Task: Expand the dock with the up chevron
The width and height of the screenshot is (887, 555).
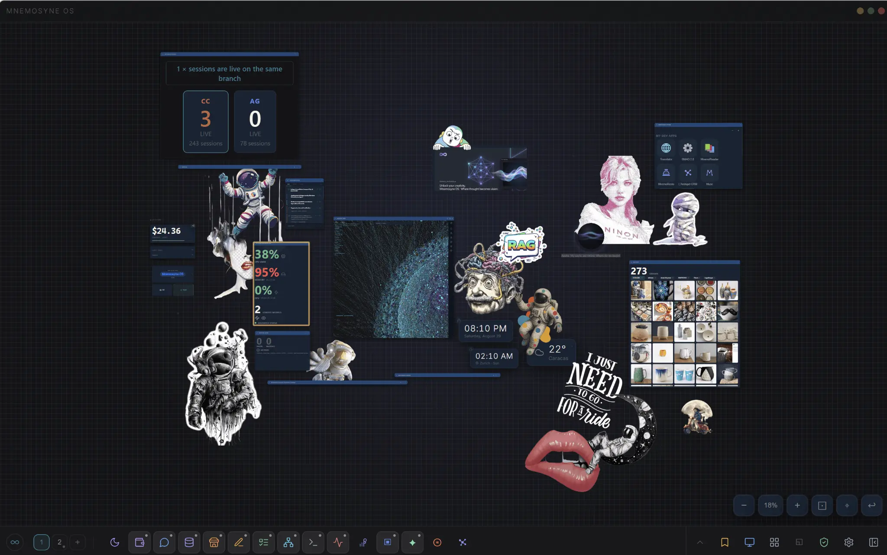Action: tap(700, 542)
